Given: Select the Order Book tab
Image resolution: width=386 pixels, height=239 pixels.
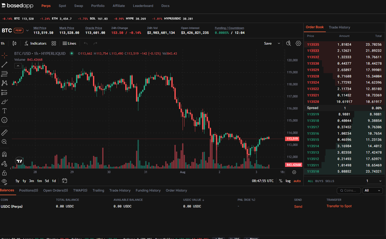Looking at the screenshot, I should (315, 27).
